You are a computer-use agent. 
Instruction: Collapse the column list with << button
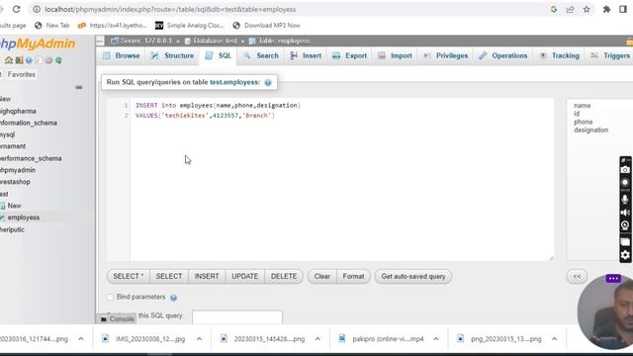[577, 277]
